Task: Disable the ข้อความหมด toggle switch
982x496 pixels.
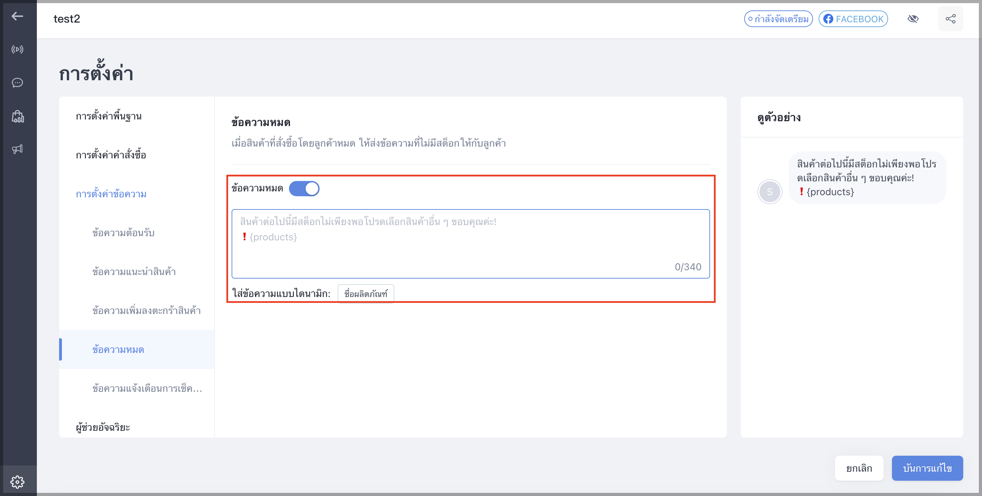Action: pos(304,188)
